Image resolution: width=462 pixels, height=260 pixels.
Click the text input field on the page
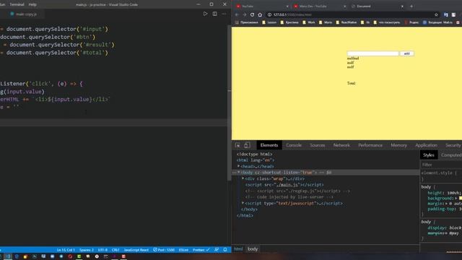pyautogui.click(x=372, y=53)
